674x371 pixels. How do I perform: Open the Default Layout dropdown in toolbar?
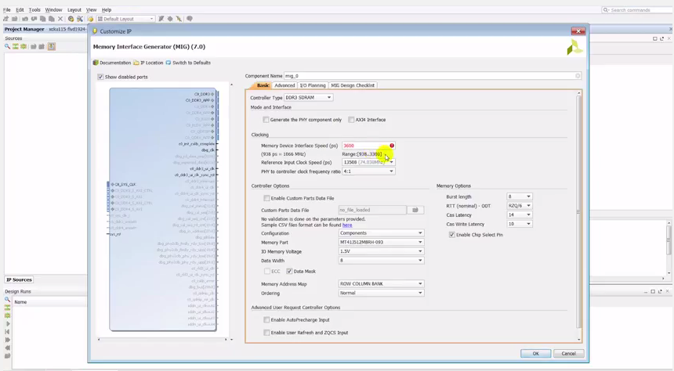(125, 19)
